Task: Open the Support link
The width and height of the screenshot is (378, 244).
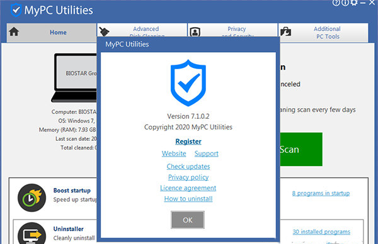Action: click(x=207, y=153)
